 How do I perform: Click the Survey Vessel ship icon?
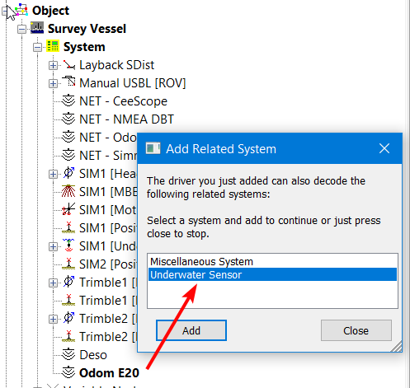click(x=37, y=28)
